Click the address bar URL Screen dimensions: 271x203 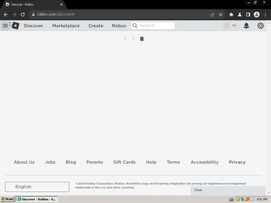pyautogui.click(x=56, y=14)
